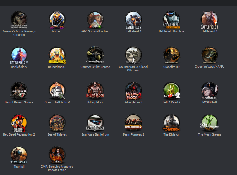Open the Sea of Thieves icon

57,123
